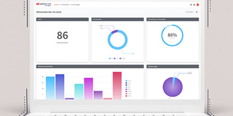This screenshot has height=116, width=233.
Task: Toggle the light blue legend entry under the donut chart
Action: 110,59
